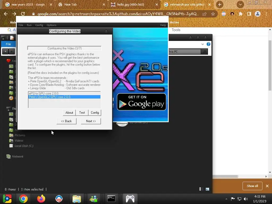This screenshot has height=204, width=272.
Task: Click the striped flag extension icon
Action: pos(224,14)
